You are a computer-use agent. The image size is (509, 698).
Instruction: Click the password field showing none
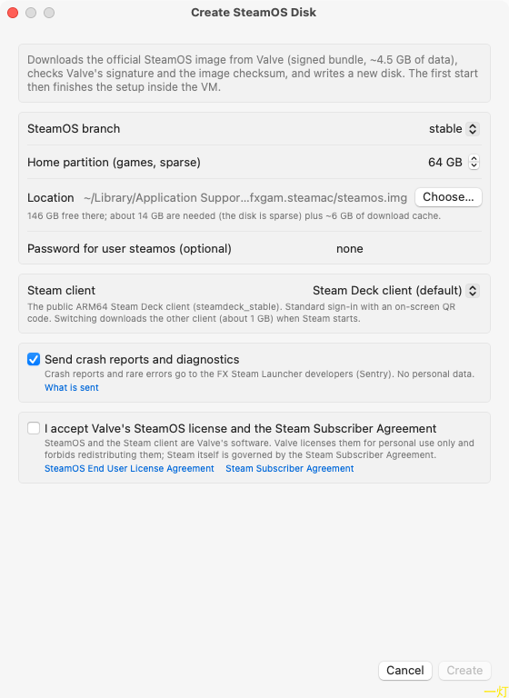coord(349,248)
